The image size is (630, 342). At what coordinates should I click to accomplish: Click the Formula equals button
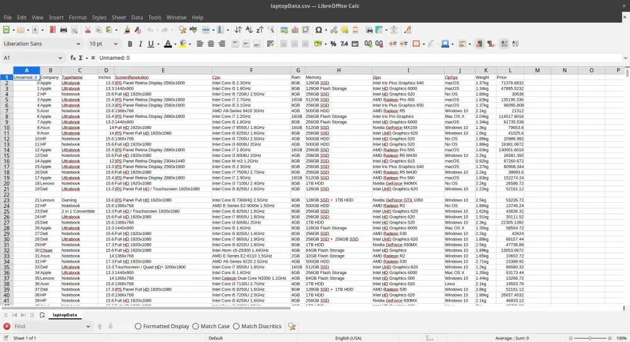click(x=93, y=58)
